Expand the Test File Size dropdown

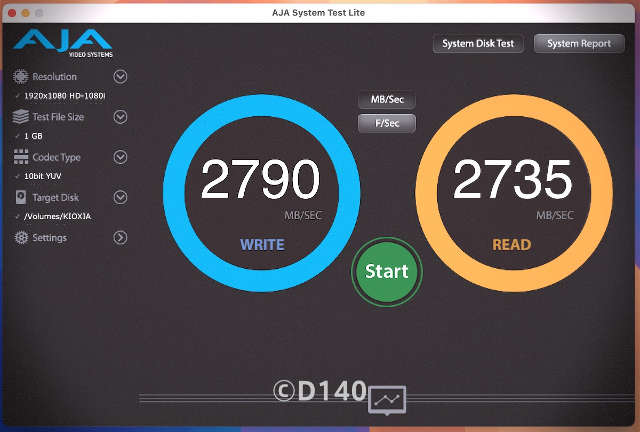[121, 117]
